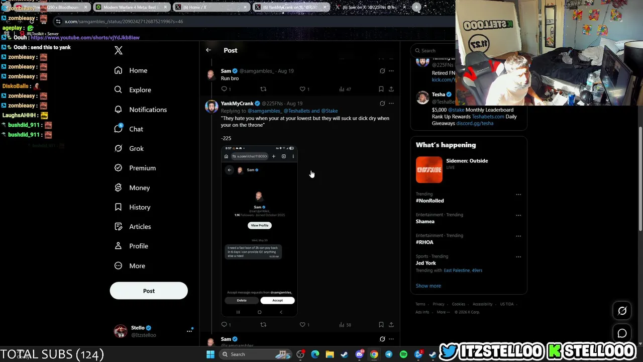Like Sam's "Run bro" post
The width and height of the screenshot is (643, 362).
coord(302,89)
